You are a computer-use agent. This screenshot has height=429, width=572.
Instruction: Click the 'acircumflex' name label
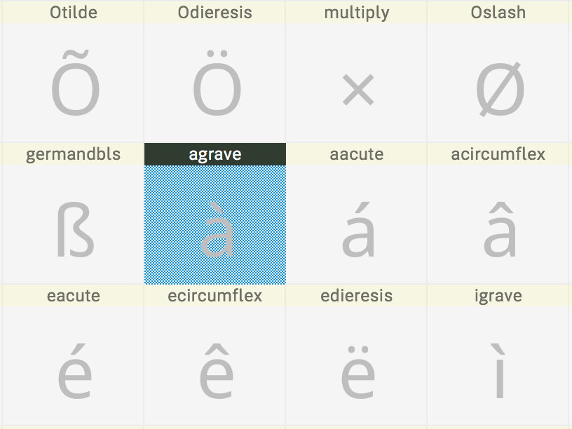[x=498, y=154]
